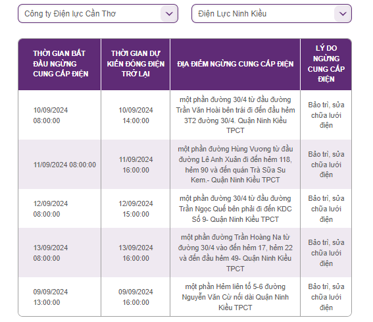The image size is (373, 322).
Task: Click the Nguyễn Văn Cừ nối dài location text
Action: 236,297
